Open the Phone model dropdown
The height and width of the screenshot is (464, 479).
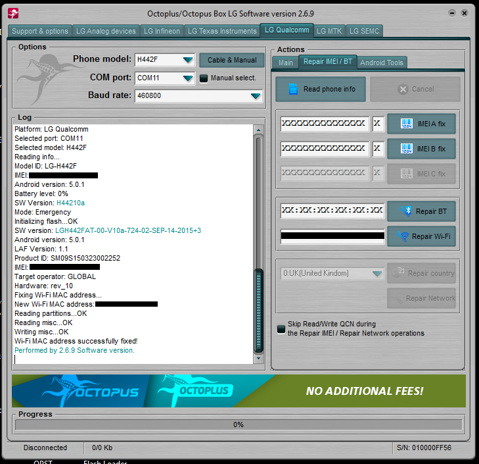(188, 60)
